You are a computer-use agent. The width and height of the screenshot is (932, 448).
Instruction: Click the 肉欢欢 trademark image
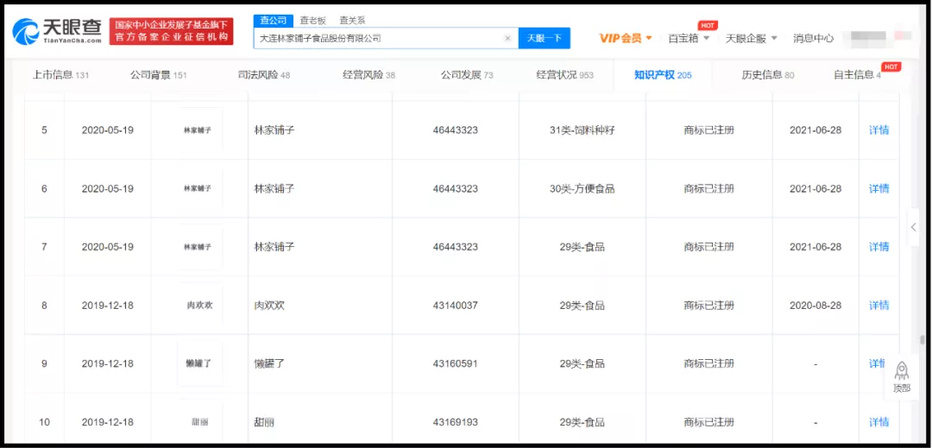199,305
